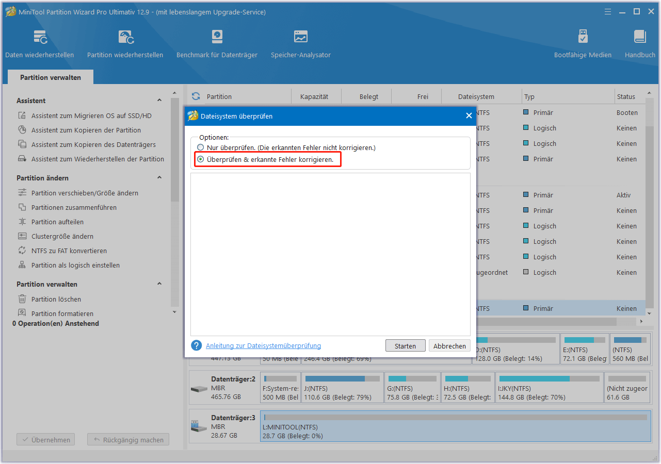Viewport: 661px width, 464px height.
Task: Choose Partition als logisch einstellen
Action: tap(75, 266)
